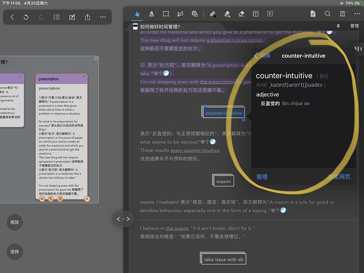This screenshot has width=364, height=273.
Task: Tap the adjective label in dictionary popup
Action: tap(267, 94)
